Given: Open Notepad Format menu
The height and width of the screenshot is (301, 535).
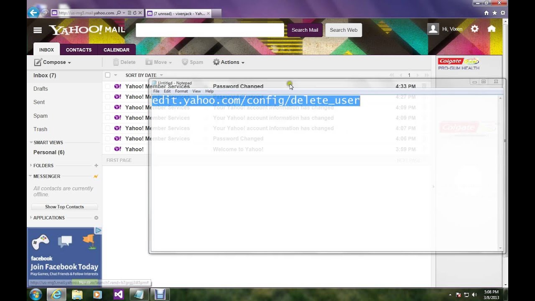Looking at the screenshot, I should 181,91.
